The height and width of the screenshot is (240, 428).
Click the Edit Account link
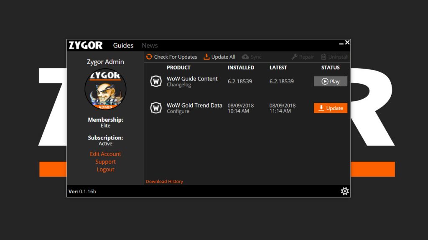point(105,154)
